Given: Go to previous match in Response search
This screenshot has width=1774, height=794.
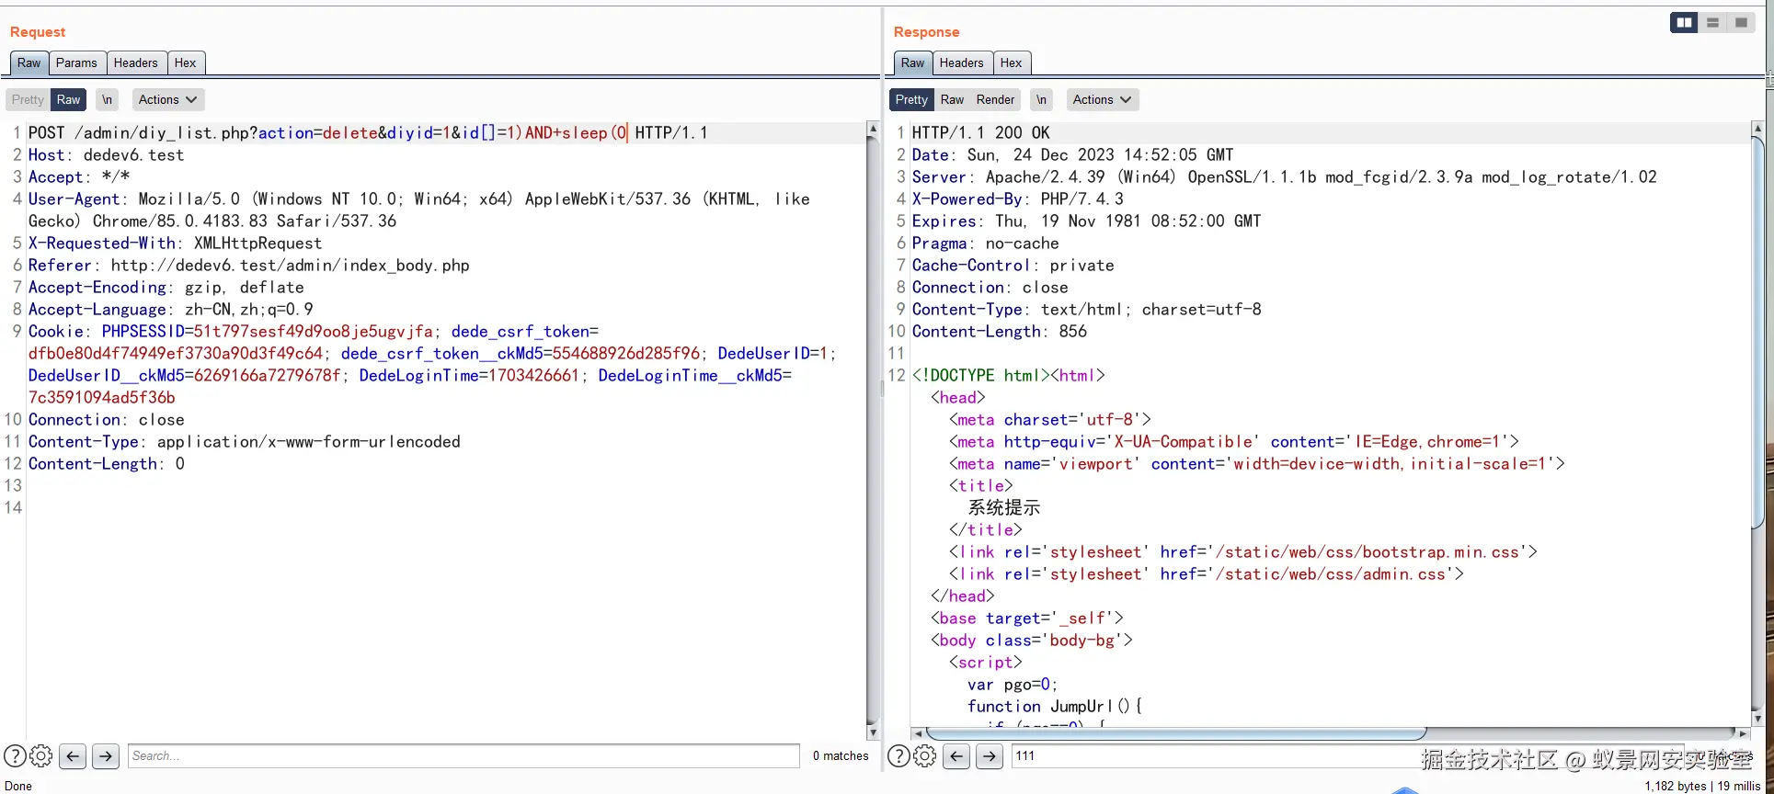Looking at the screenshot, I should coord(956,756).
